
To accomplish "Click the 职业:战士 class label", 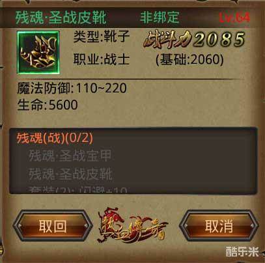I will click(x=102, y=59).
